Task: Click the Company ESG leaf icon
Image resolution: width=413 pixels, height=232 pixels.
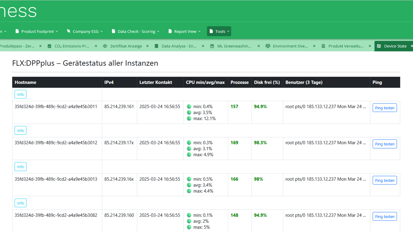Action: pos(68,31)
